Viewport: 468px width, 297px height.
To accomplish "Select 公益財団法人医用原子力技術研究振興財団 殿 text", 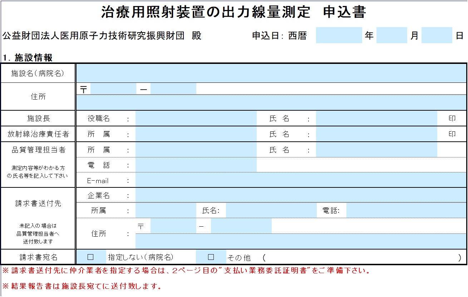I will click(x=102, y=36).
